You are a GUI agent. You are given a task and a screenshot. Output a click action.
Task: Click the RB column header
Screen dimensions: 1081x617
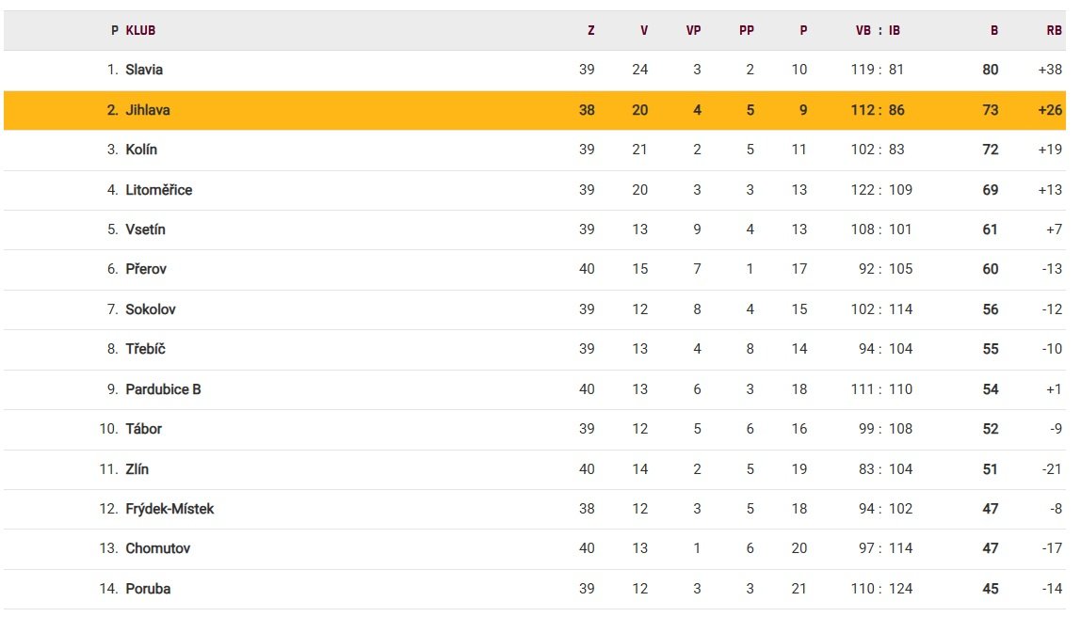point(1054,30)
